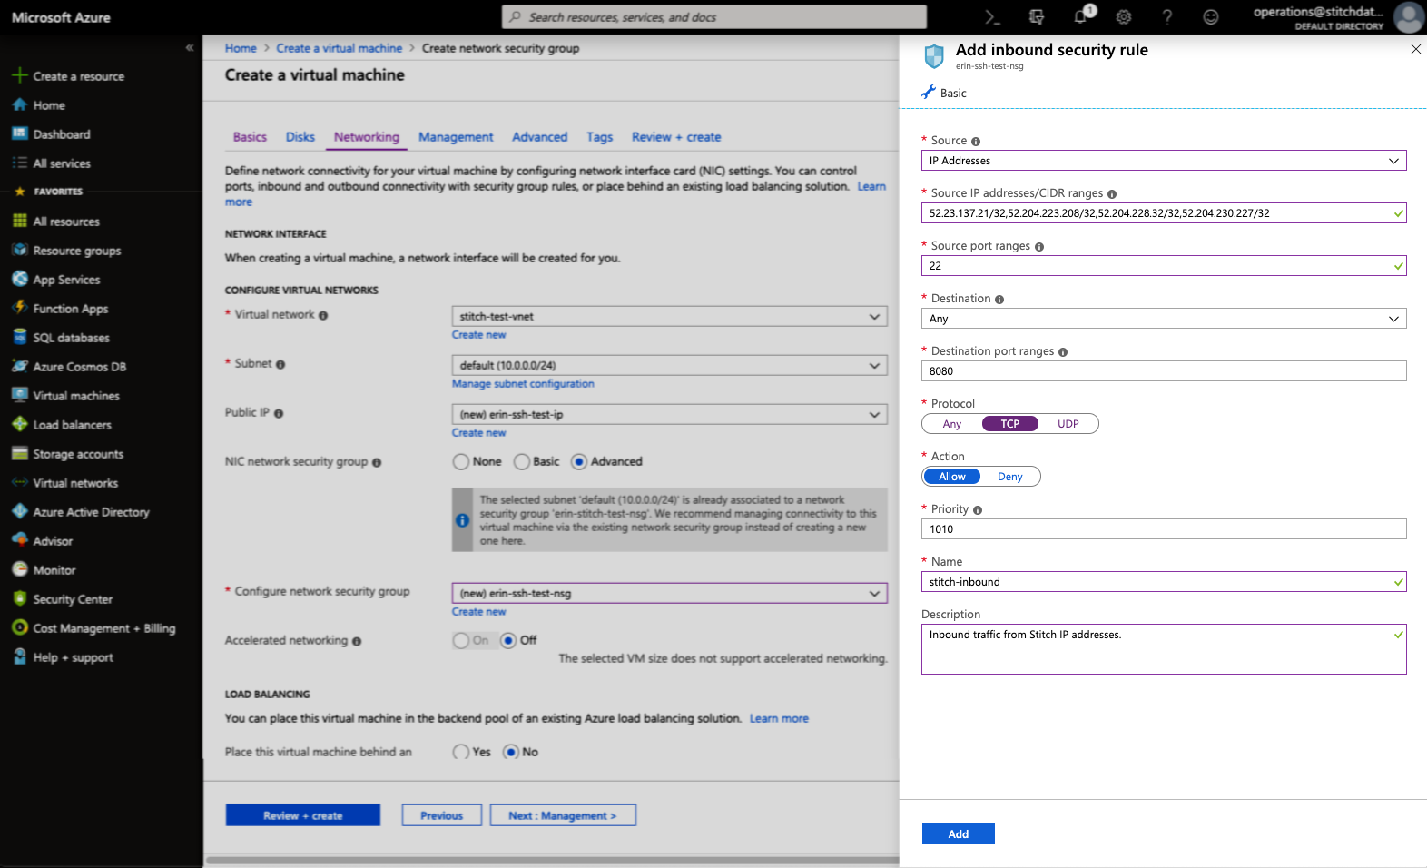Image resolution: width=1427 pixels, height=868 pixels.
Task: Click the Function Apps lightning icon
Action: [x=20, y=308]
